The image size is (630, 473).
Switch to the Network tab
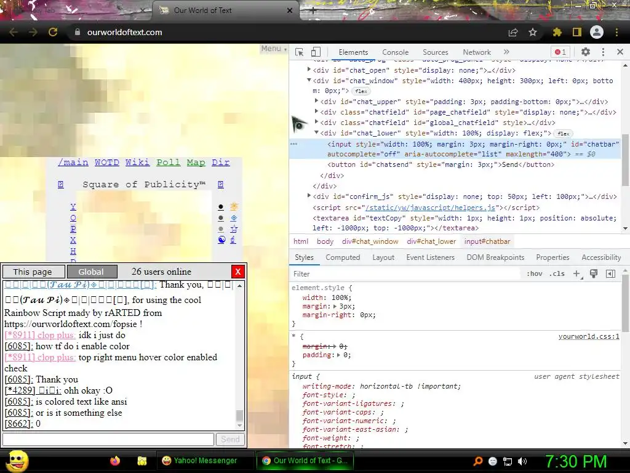point(477,52)
